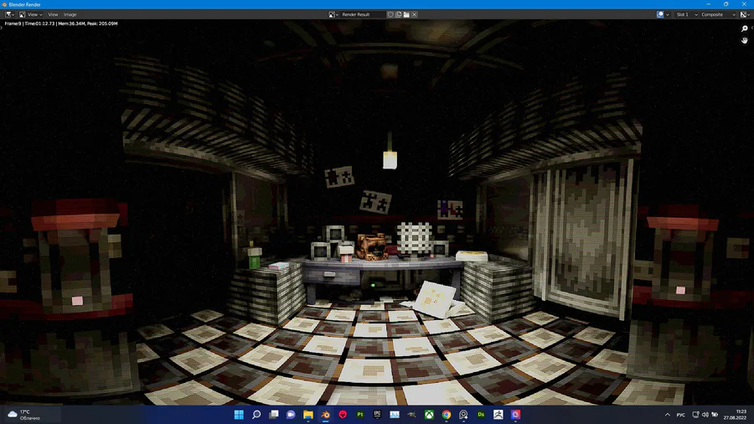This screenshot has width=754, height=424.
Task: Open Task View
Action: tap(274, 415)
